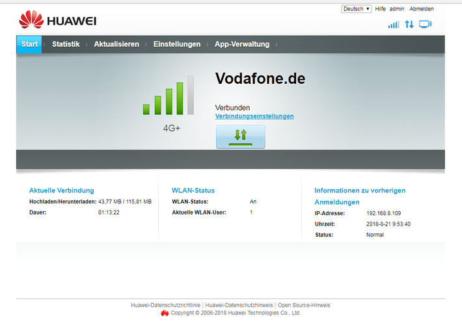Click Abmelden to log out

point(422,9)
